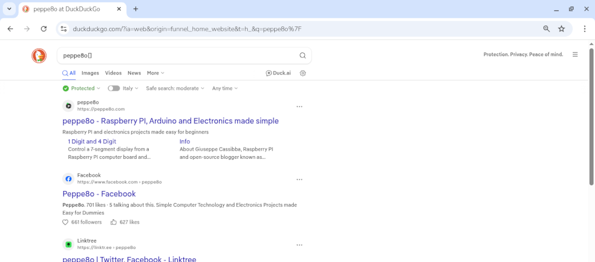Open more options for peppe8o.com result

300,106
